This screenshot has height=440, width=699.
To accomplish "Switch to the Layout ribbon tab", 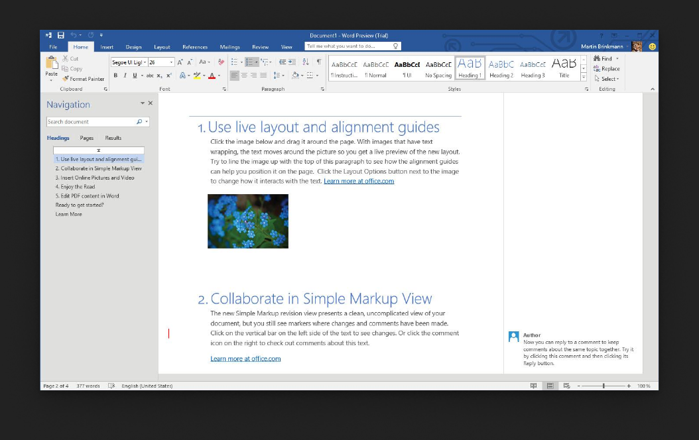I will 162,47.
